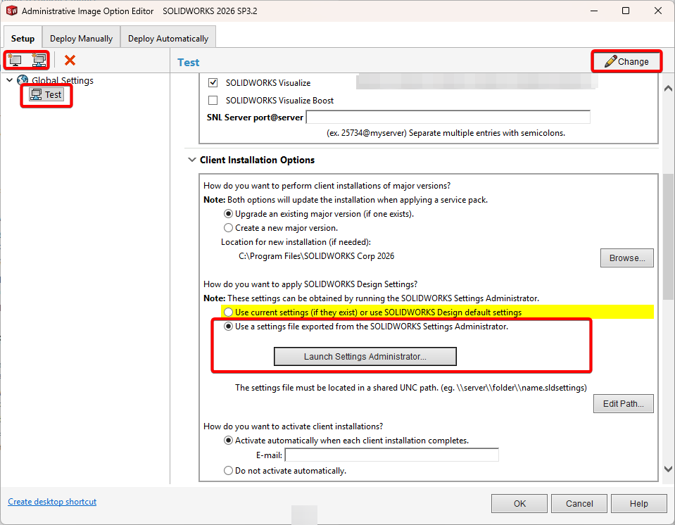
Task: Click the E-mail input field
Action: tap(392, 455)
